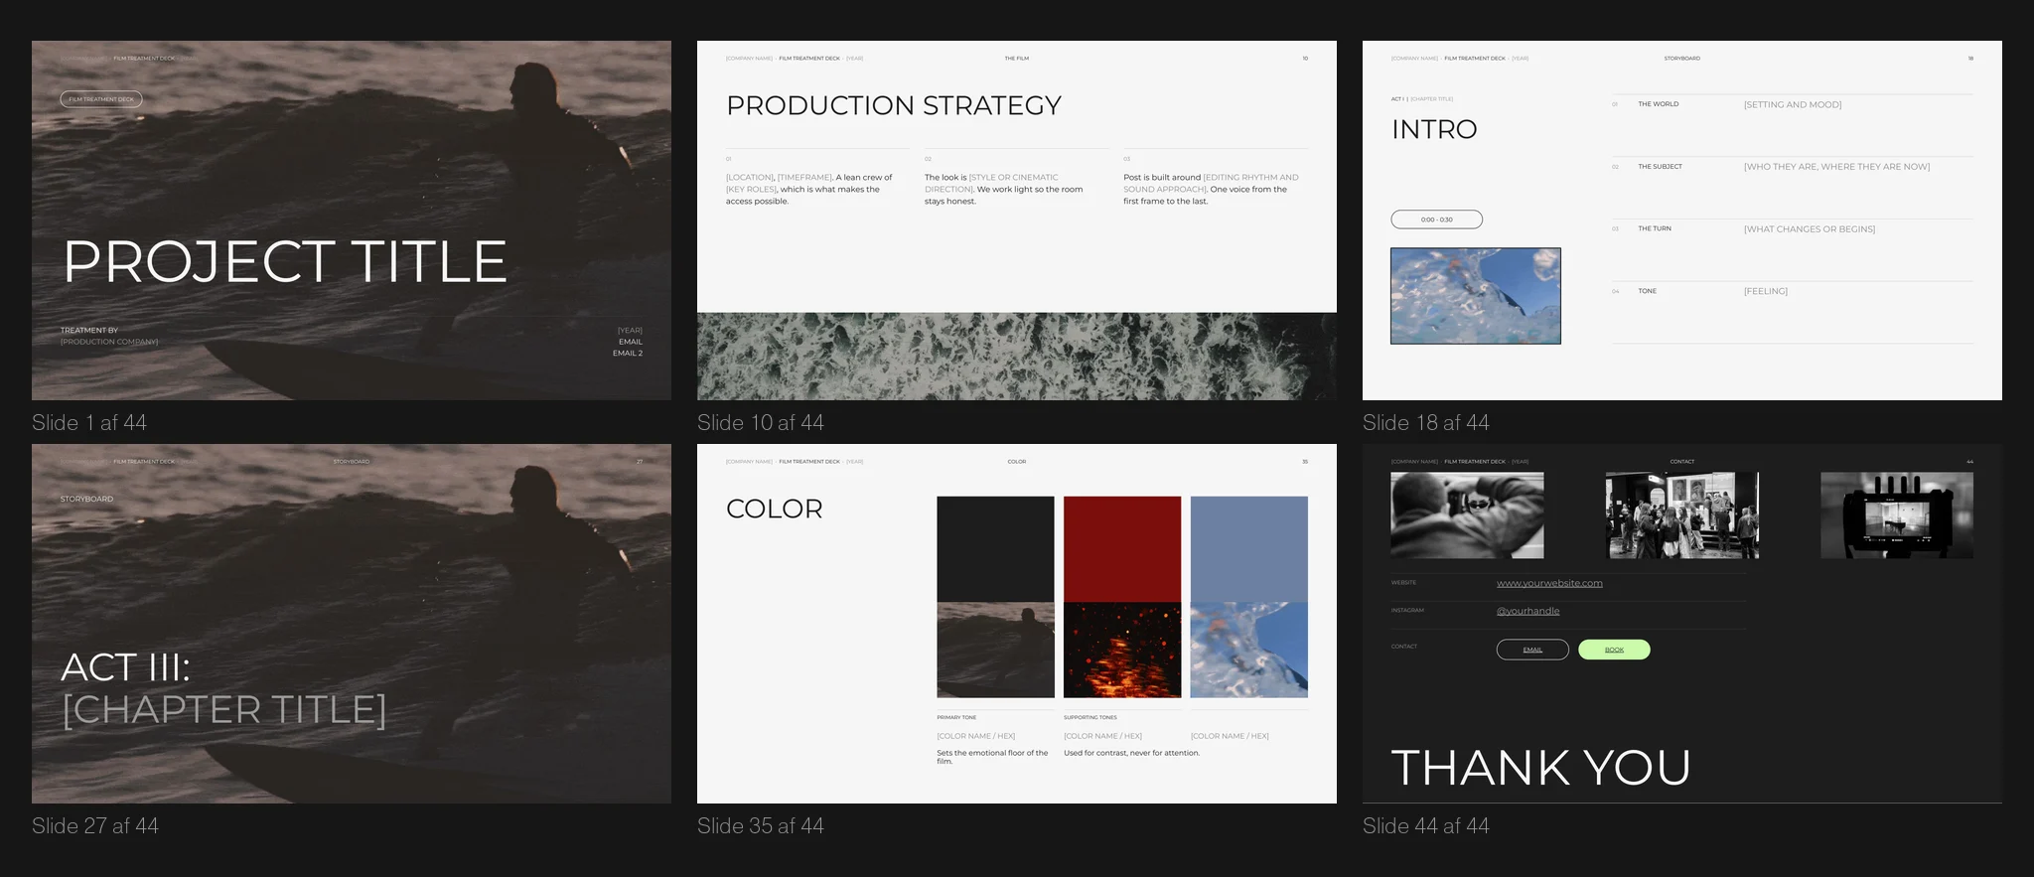Click the green BOOK button
The image size is (2034, 877).
1614,650
